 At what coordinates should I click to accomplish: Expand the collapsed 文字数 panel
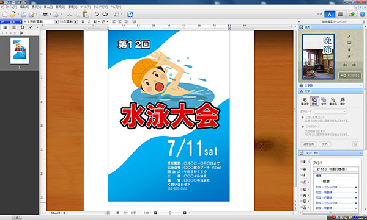pos(331,85)
